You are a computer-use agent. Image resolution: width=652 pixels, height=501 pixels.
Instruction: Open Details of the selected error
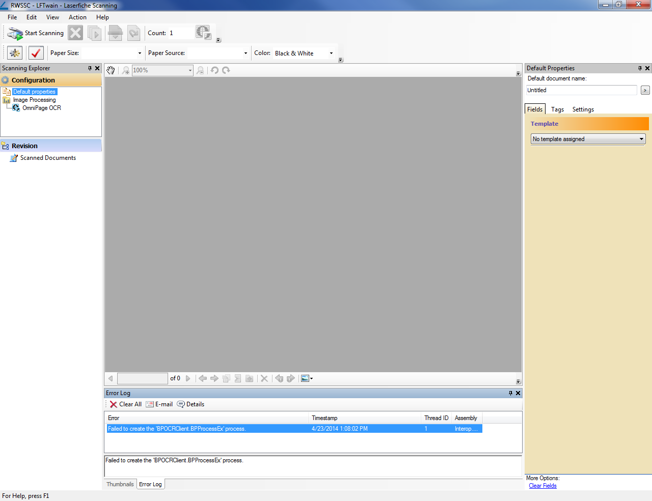point(191,404)
